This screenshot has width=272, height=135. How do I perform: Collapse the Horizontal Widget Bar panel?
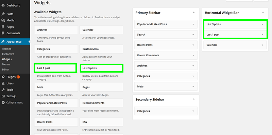pos(263,12)
